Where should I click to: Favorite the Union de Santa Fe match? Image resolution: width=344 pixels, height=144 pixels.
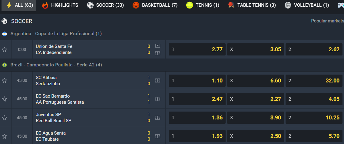pos(4,50)
